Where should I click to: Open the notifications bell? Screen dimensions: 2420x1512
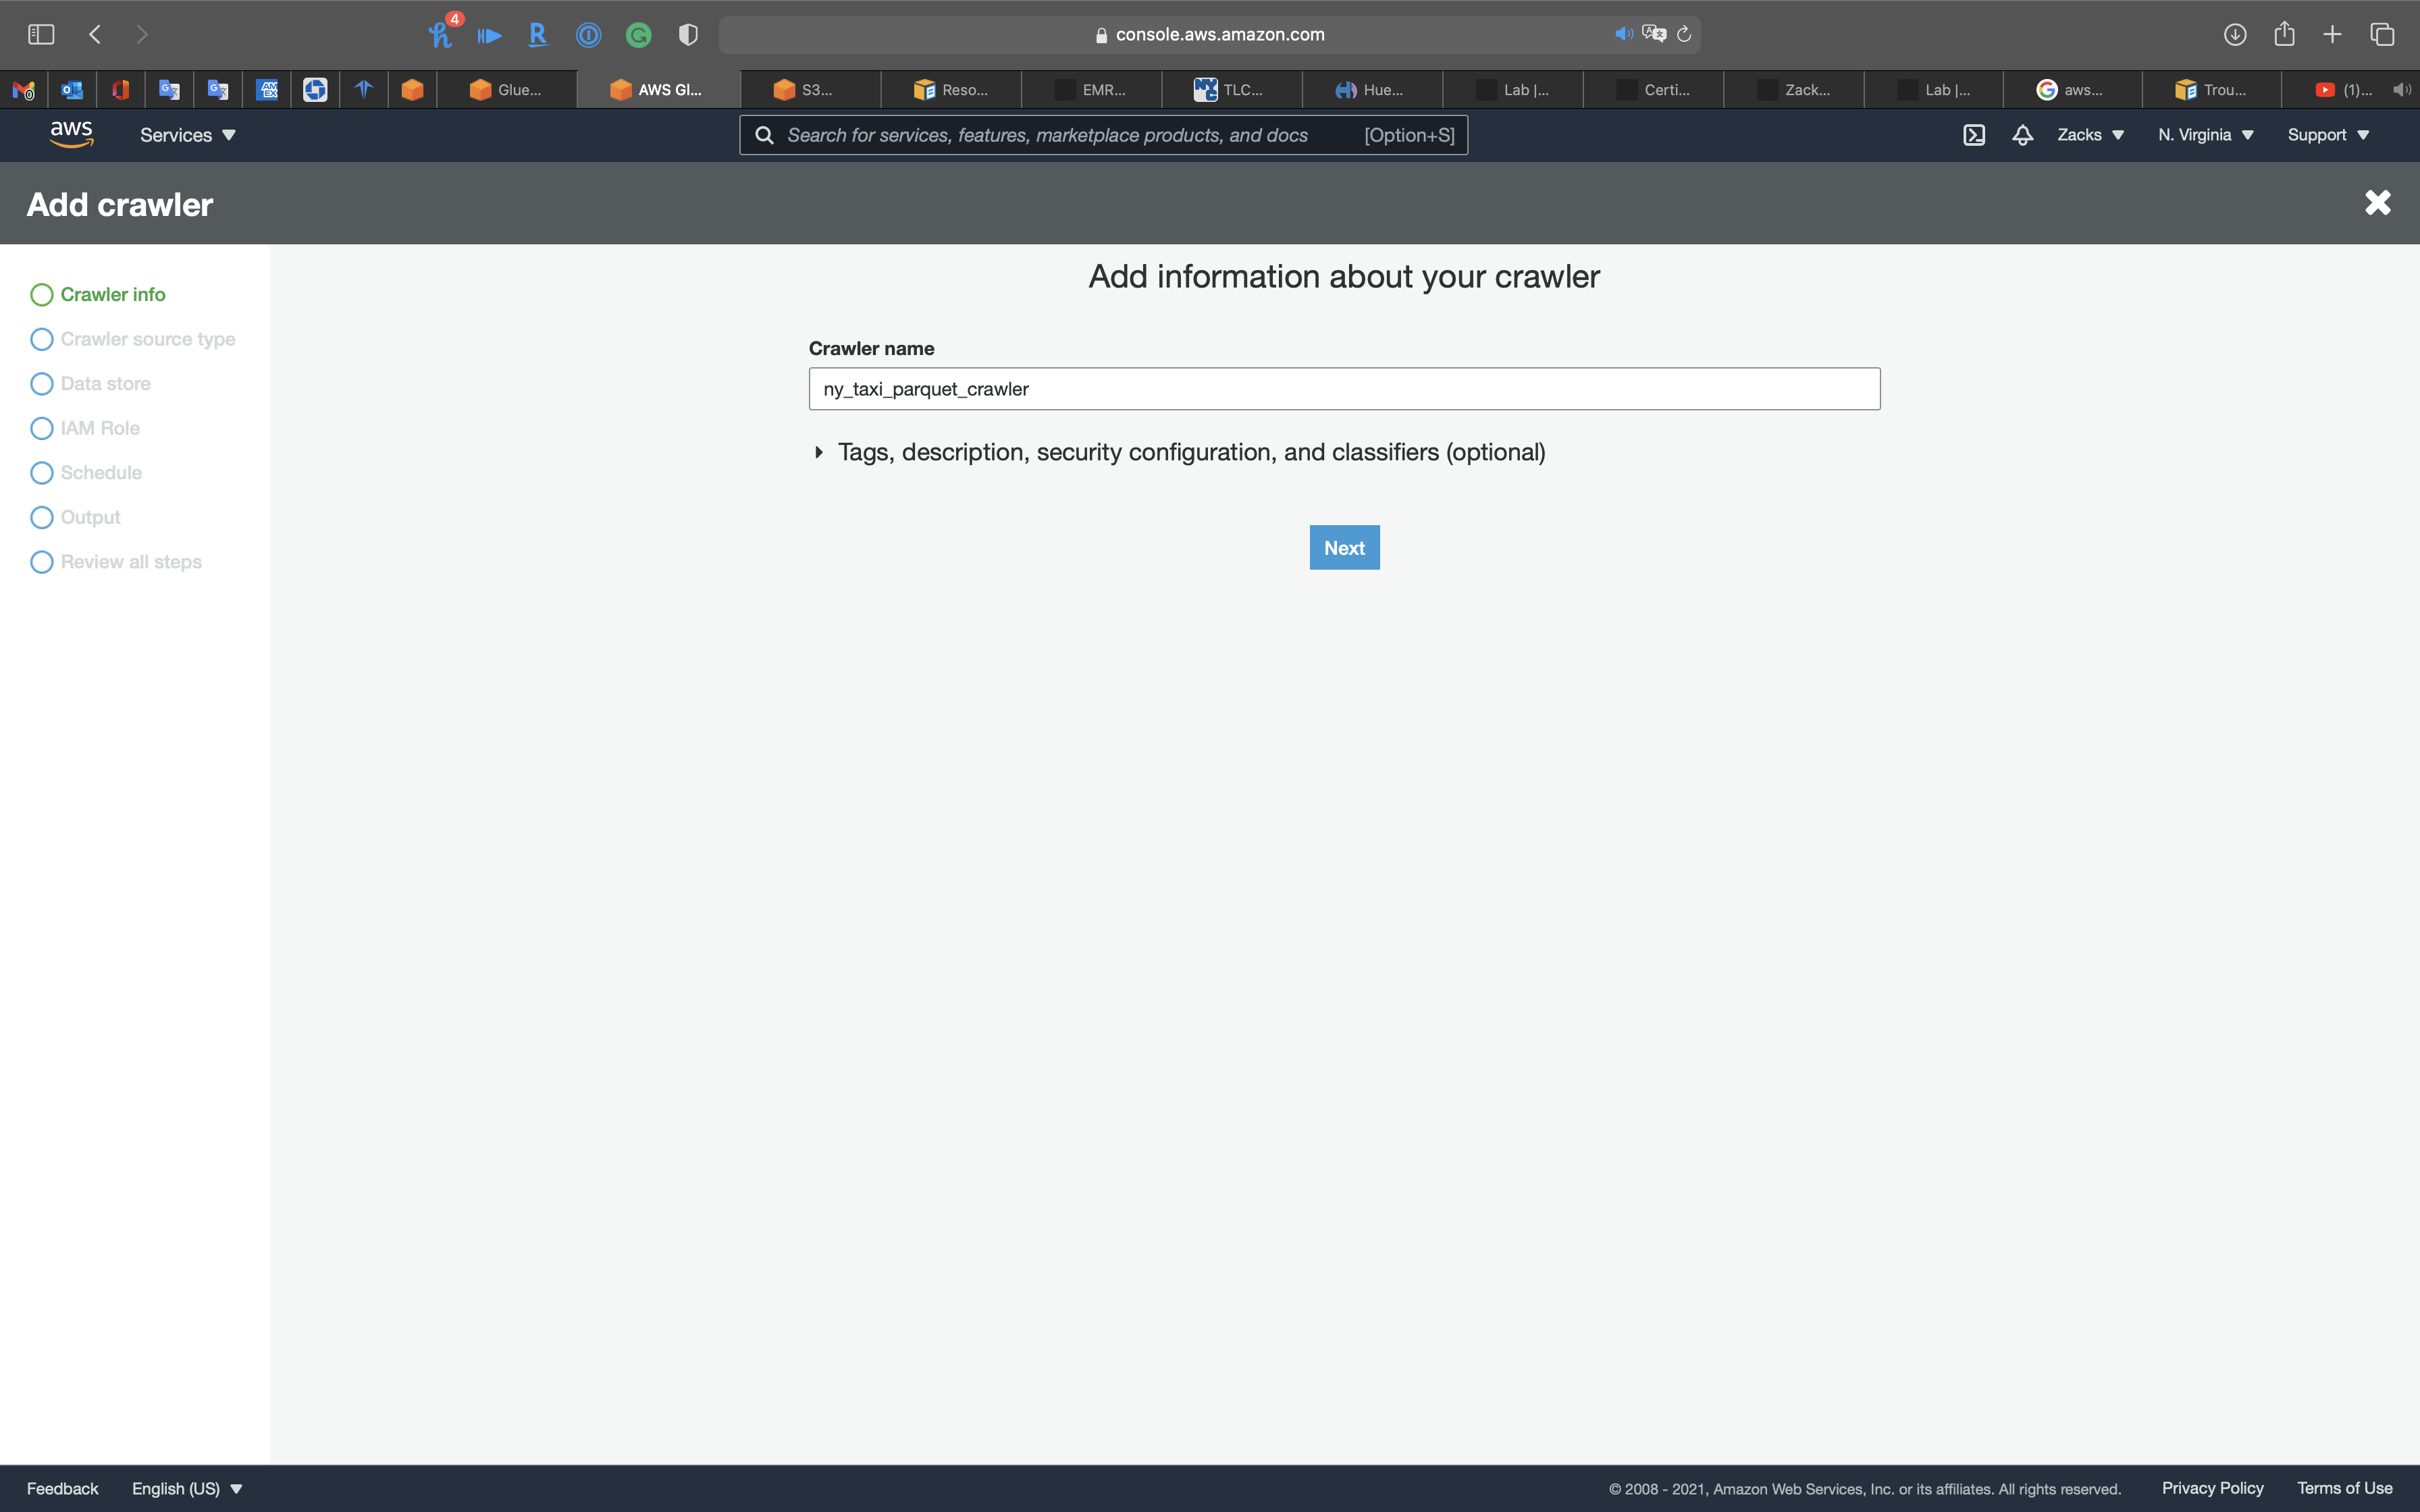(x=2022, y=135)
